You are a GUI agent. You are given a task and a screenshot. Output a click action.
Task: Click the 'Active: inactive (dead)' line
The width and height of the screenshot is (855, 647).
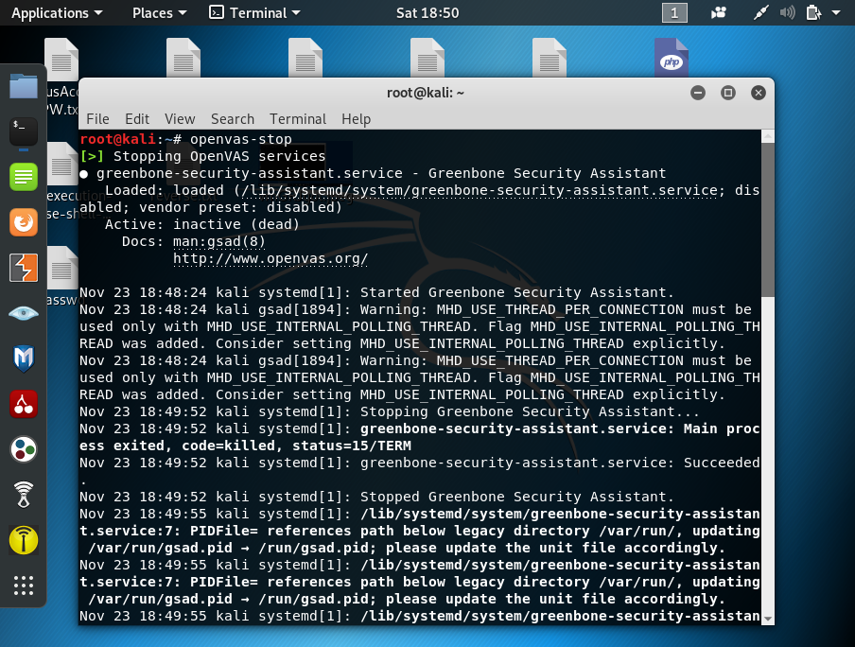(201, 224)
